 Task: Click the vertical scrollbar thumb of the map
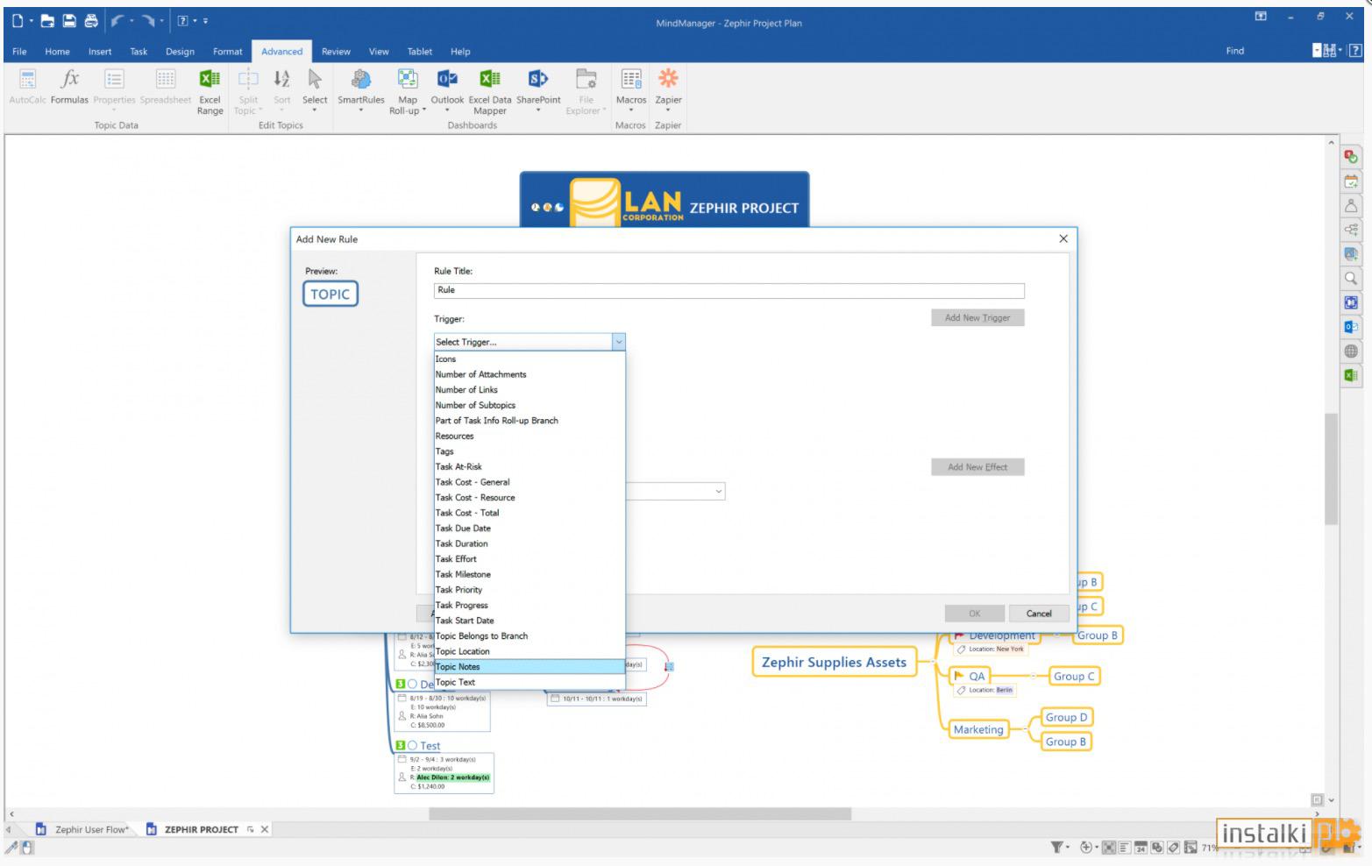[x=1331, y=469]
